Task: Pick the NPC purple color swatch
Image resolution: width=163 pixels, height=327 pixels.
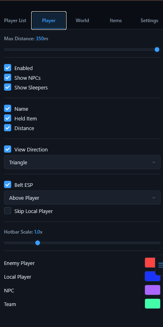Action: tap(153, 290)
